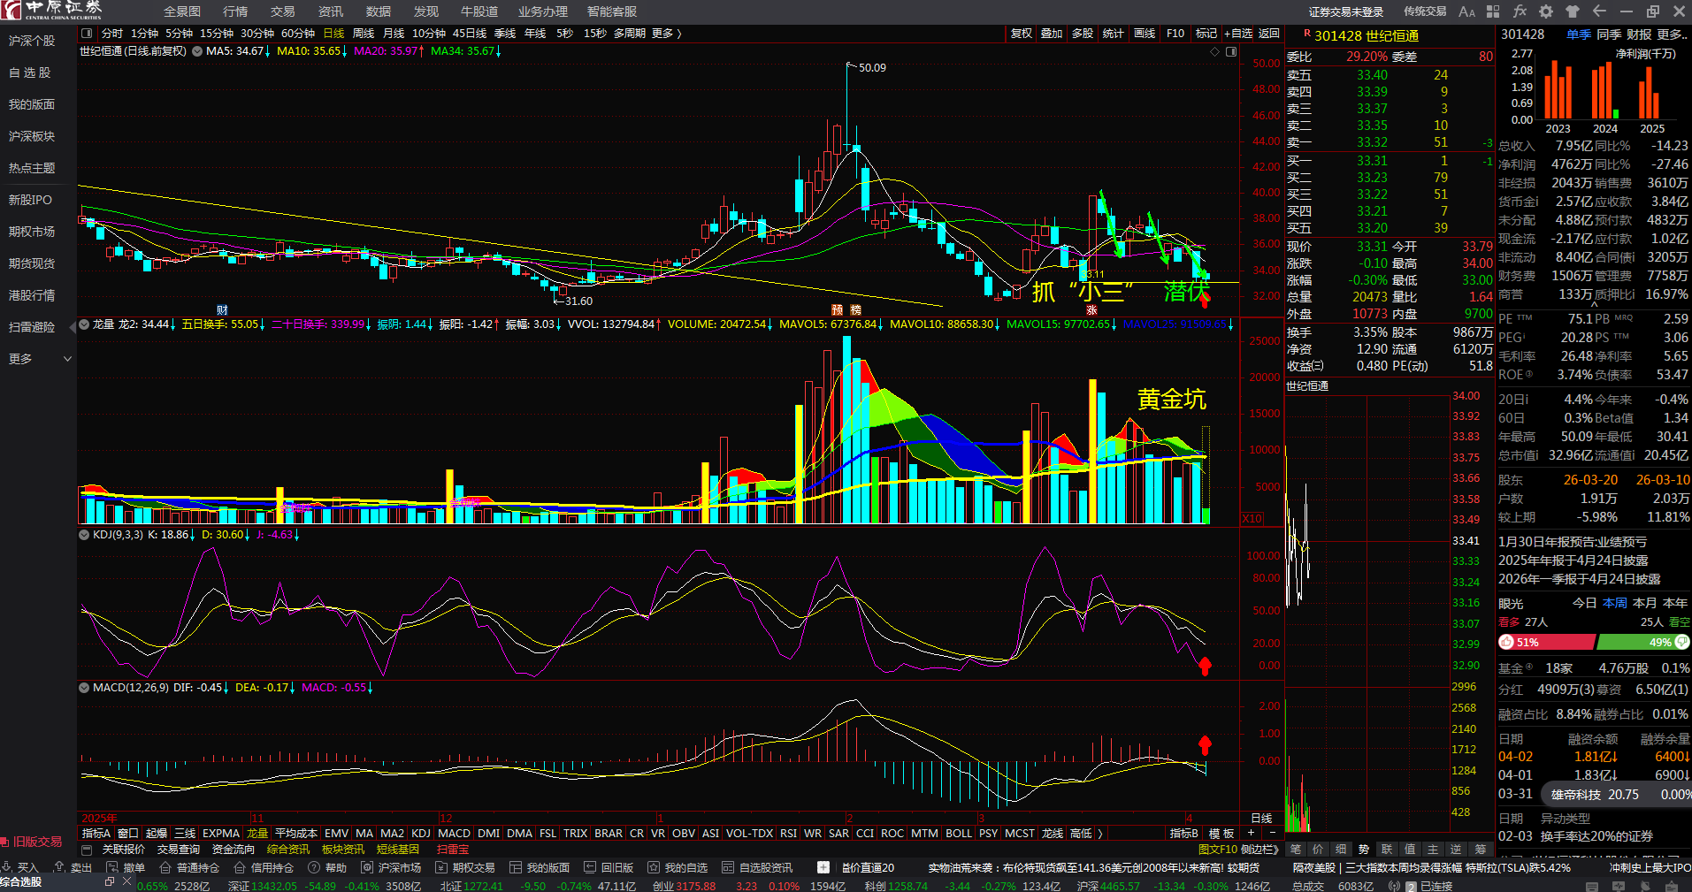Image resolution: width=1692 pixels, height=892 pixels.
Task: Click the maximize chart icon near price axis
Action: coord(1230,51)
